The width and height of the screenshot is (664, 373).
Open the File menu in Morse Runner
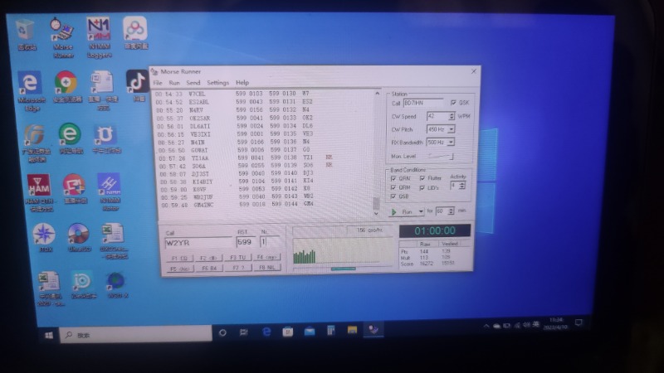(x=158, y=83)
